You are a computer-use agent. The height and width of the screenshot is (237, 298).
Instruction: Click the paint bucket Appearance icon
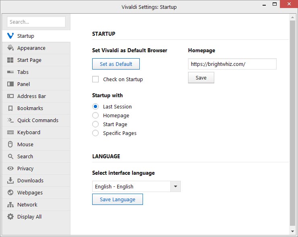coord(10,48)
